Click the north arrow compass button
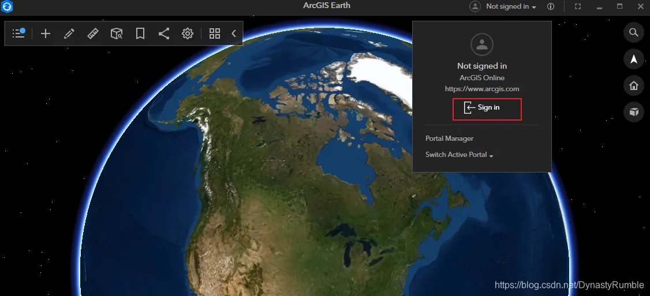This screenshot has width=650, height=296. [x=633, y=59]
